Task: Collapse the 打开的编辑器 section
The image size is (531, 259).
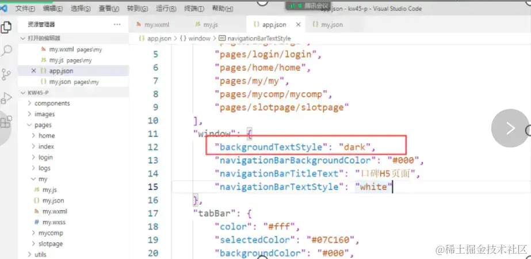Action: pos(73,39)
